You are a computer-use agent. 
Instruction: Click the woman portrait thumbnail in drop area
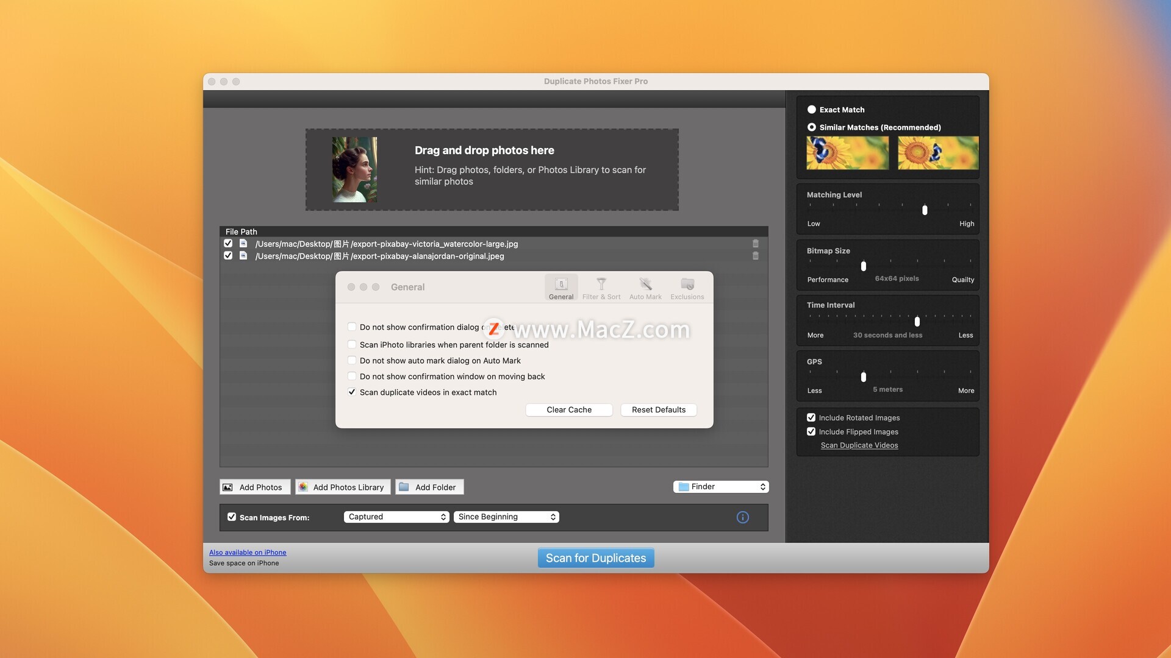(354, 169)
